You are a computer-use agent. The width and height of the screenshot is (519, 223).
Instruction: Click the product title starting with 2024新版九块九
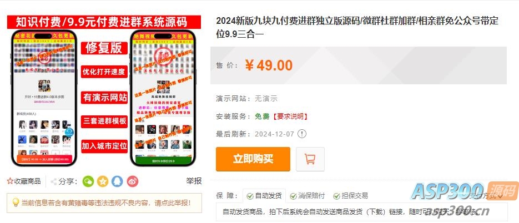[357, 27]
